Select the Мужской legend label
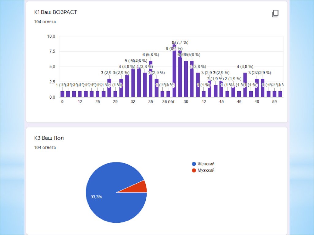The height and width of the screenshot is (235, 314). click(206, 171)
